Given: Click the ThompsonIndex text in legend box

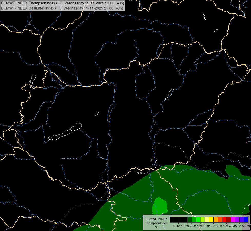Looking at the screenshot, I should point(156,223).
